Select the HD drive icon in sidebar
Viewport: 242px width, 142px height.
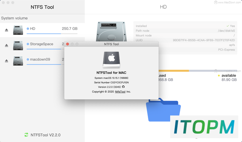[18, 30]
